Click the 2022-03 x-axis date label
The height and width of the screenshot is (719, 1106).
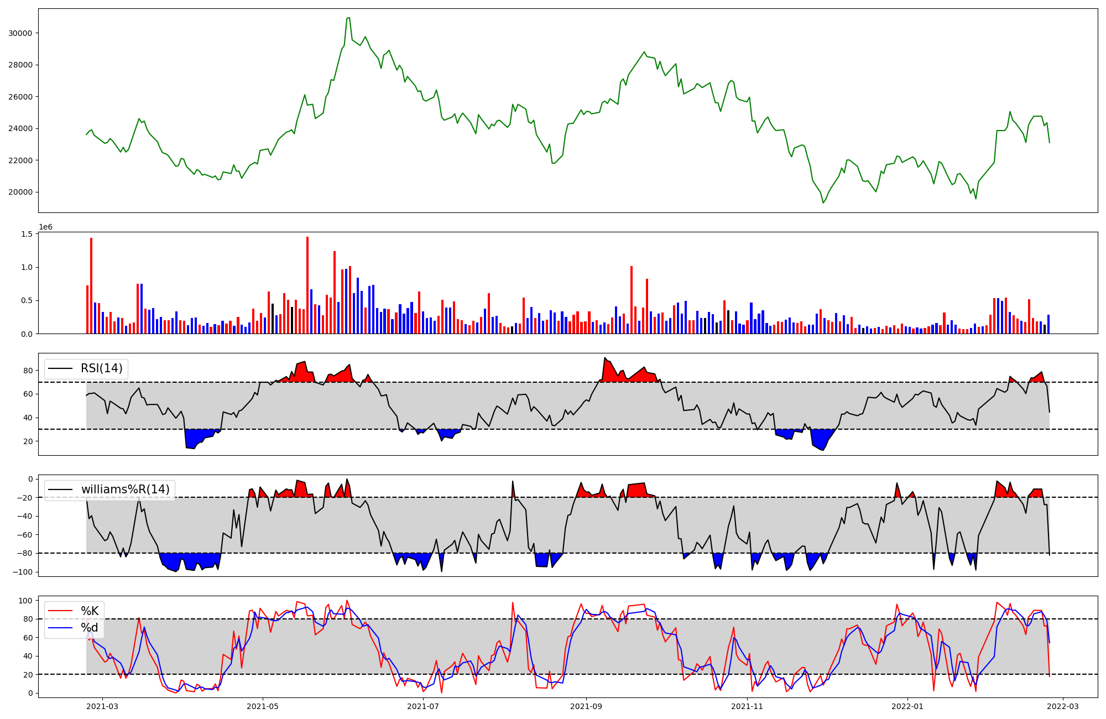point(1063,706)
